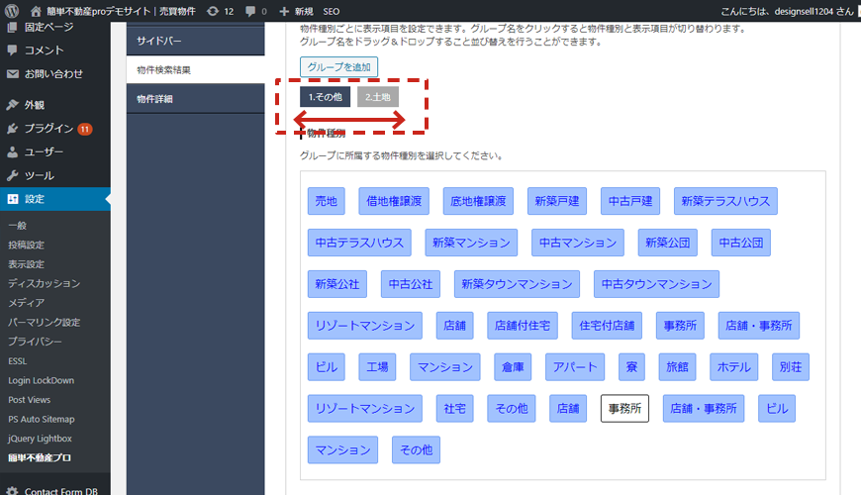
Task: Open the サイドバー settings tab
Action: [x=158, y=42]
